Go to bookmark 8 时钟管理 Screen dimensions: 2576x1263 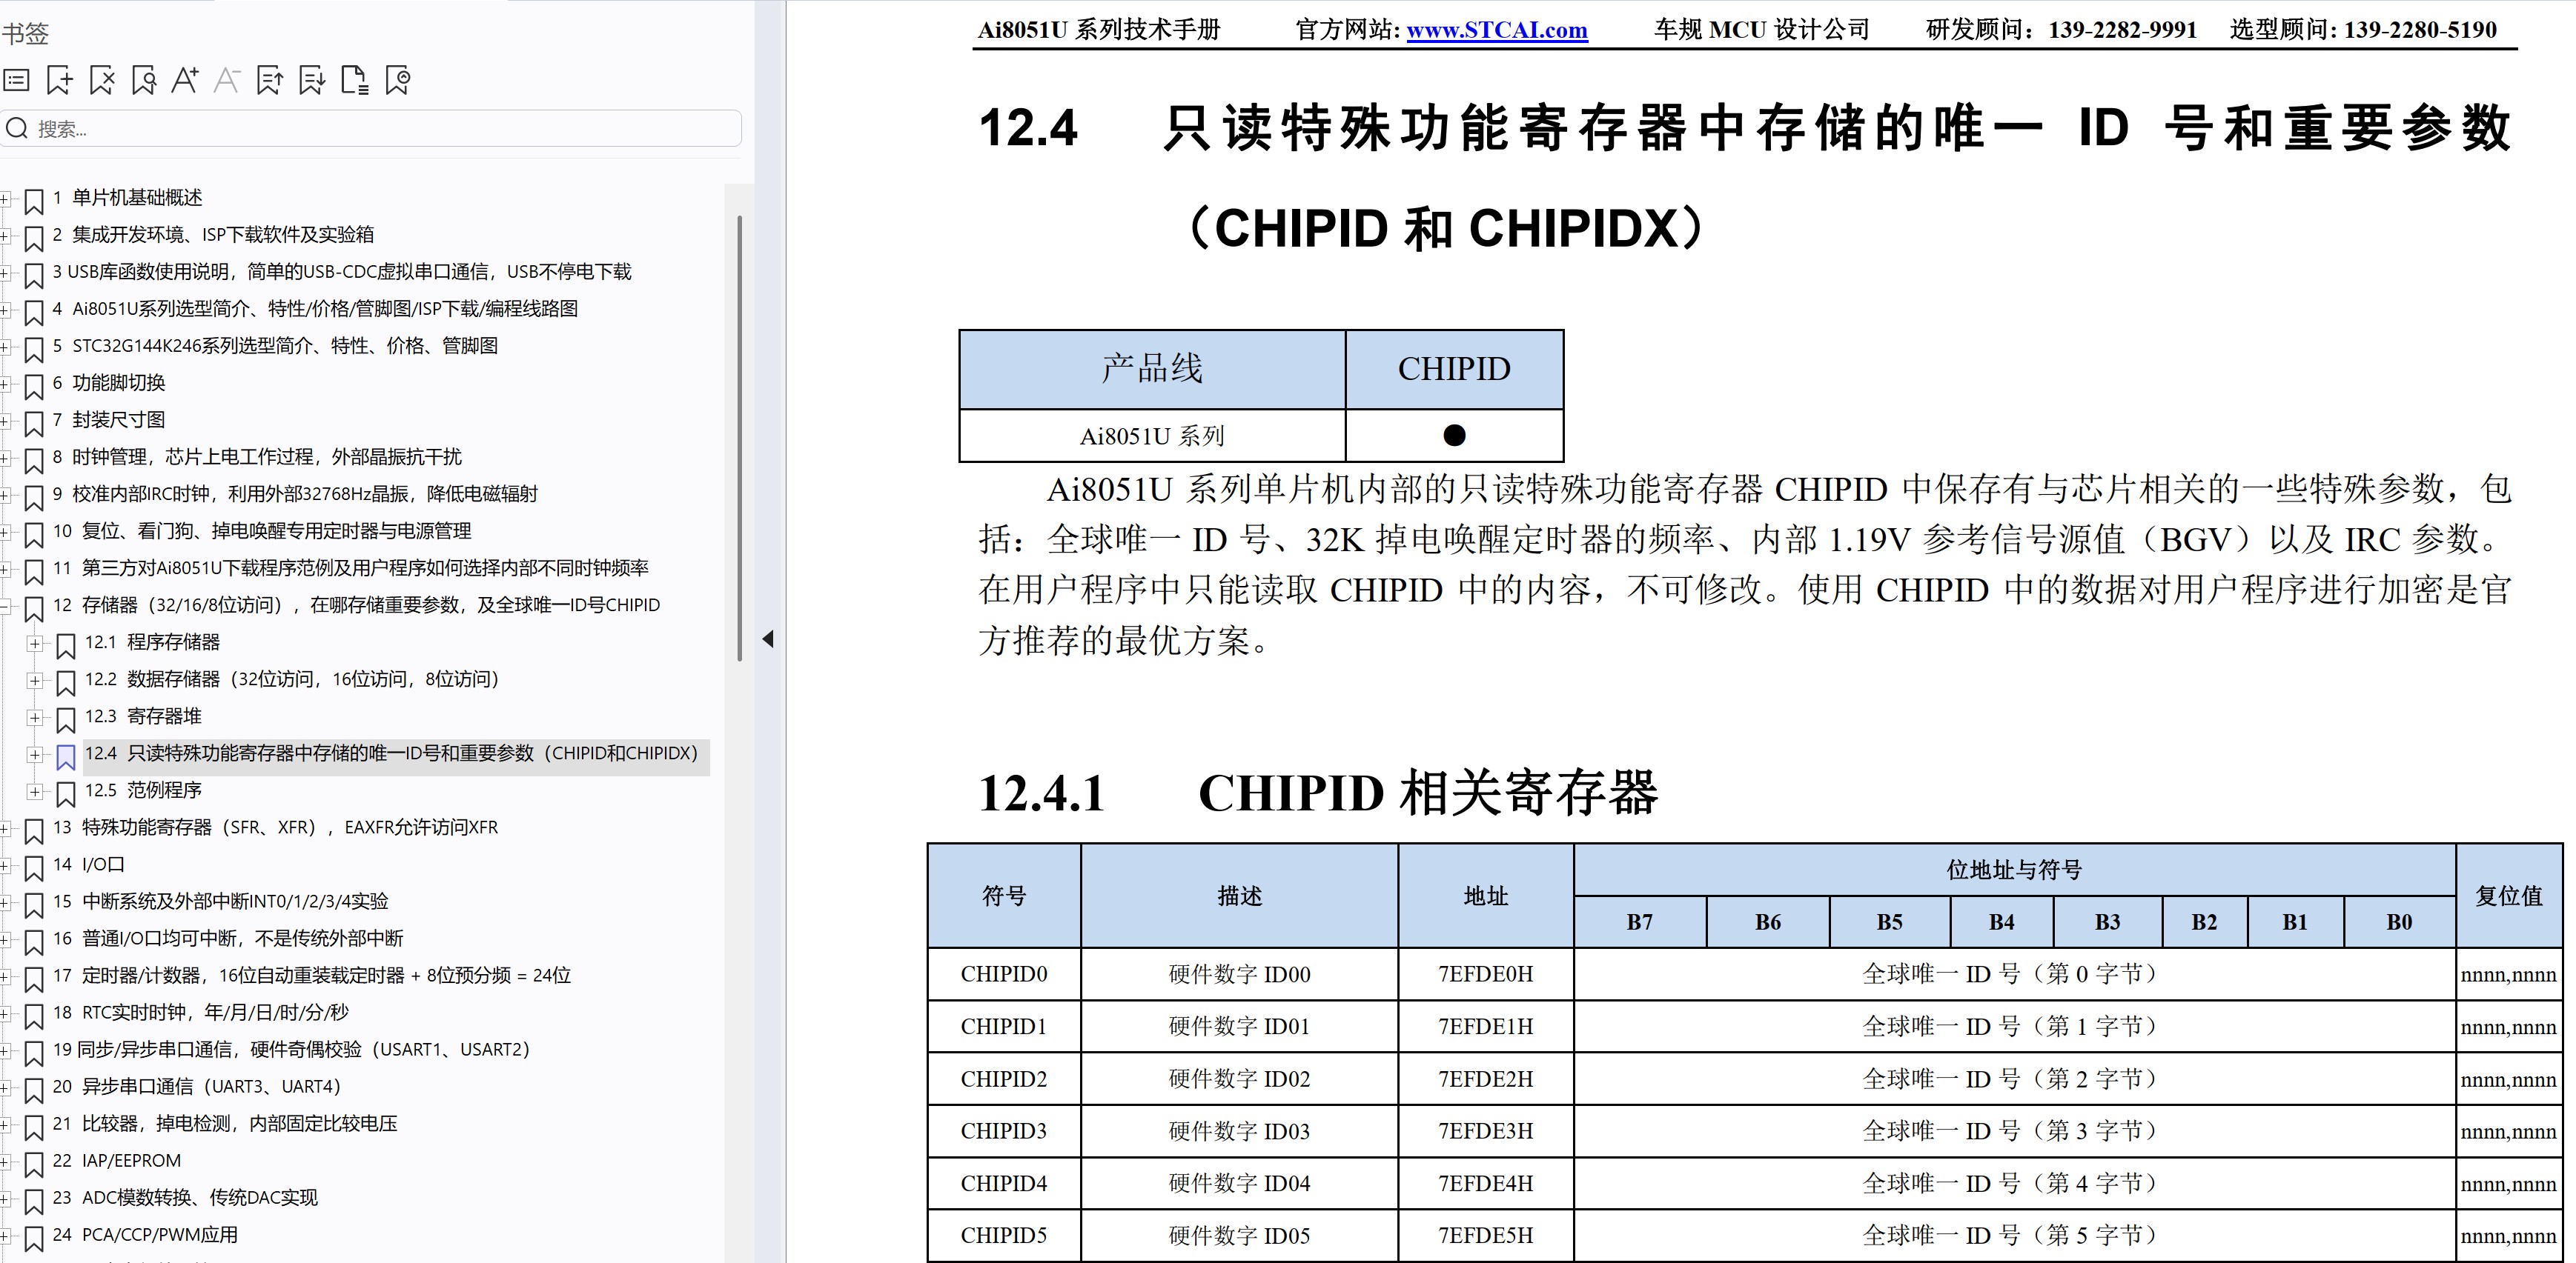(257, 456)
